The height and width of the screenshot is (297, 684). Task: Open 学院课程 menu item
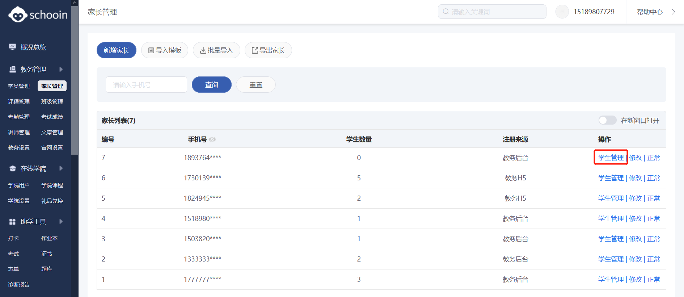click(52, 185)
